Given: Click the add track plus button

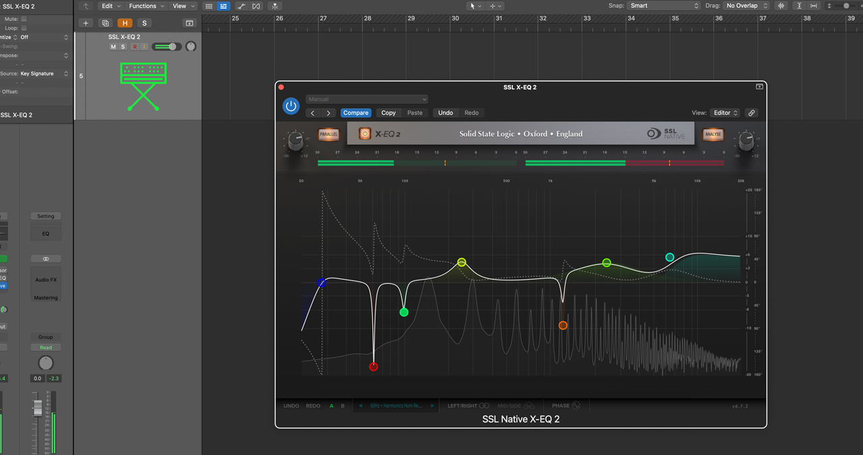Looking at the screenshot, I should pos(86,23).
